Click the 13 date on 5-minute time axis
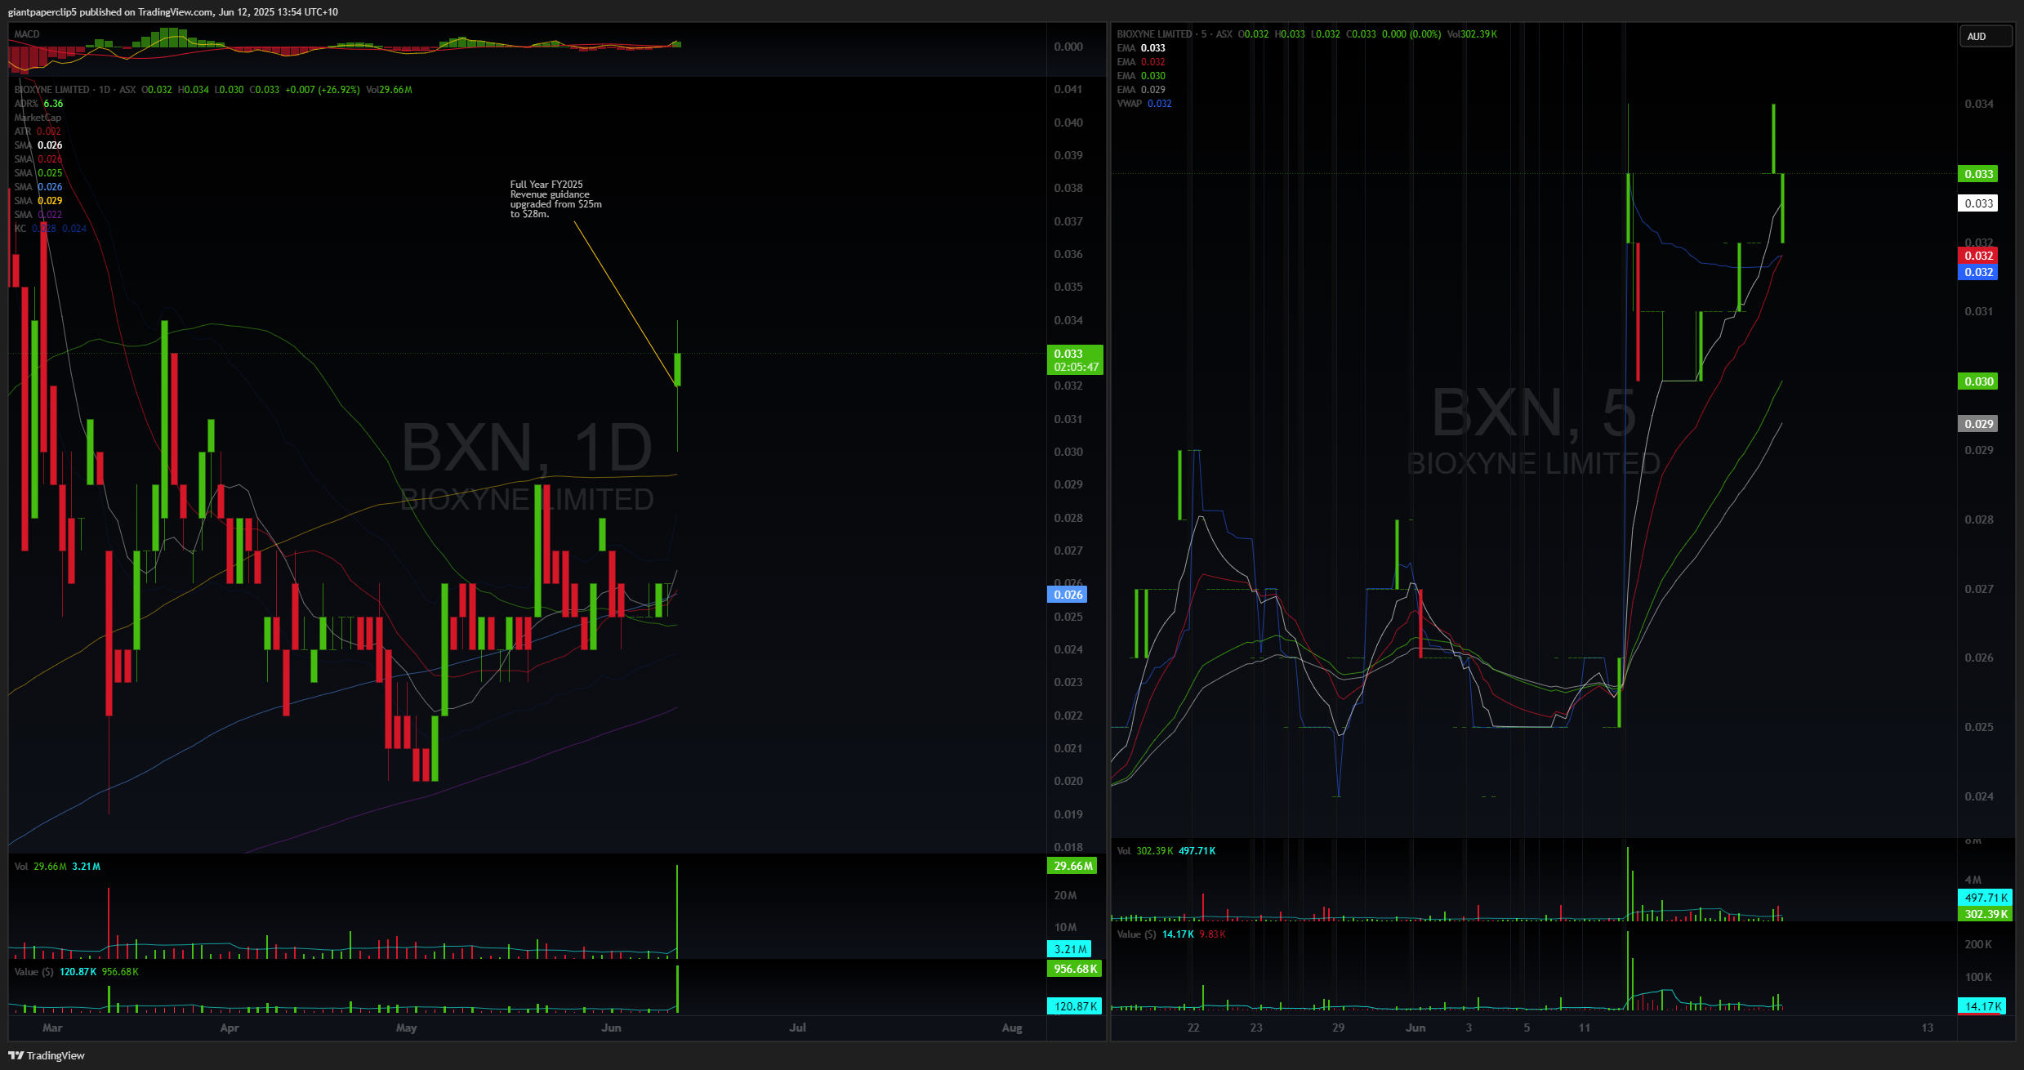 click(x=1928, y=1028)
